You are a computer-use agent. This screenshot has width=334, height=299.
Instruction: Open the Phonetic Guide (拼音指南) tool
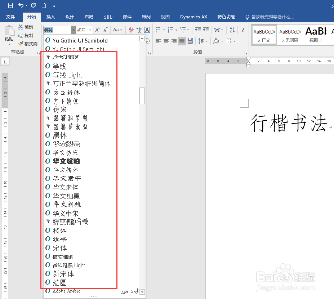(x=139, y=30)
